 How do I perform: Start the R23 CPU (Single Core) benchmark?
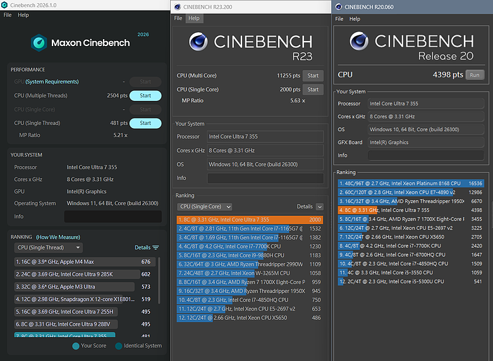tap(313, 90)
